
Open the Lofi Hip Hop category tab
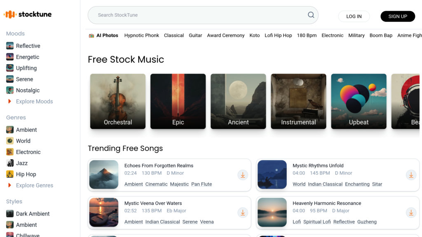click(x=278, y=35)
